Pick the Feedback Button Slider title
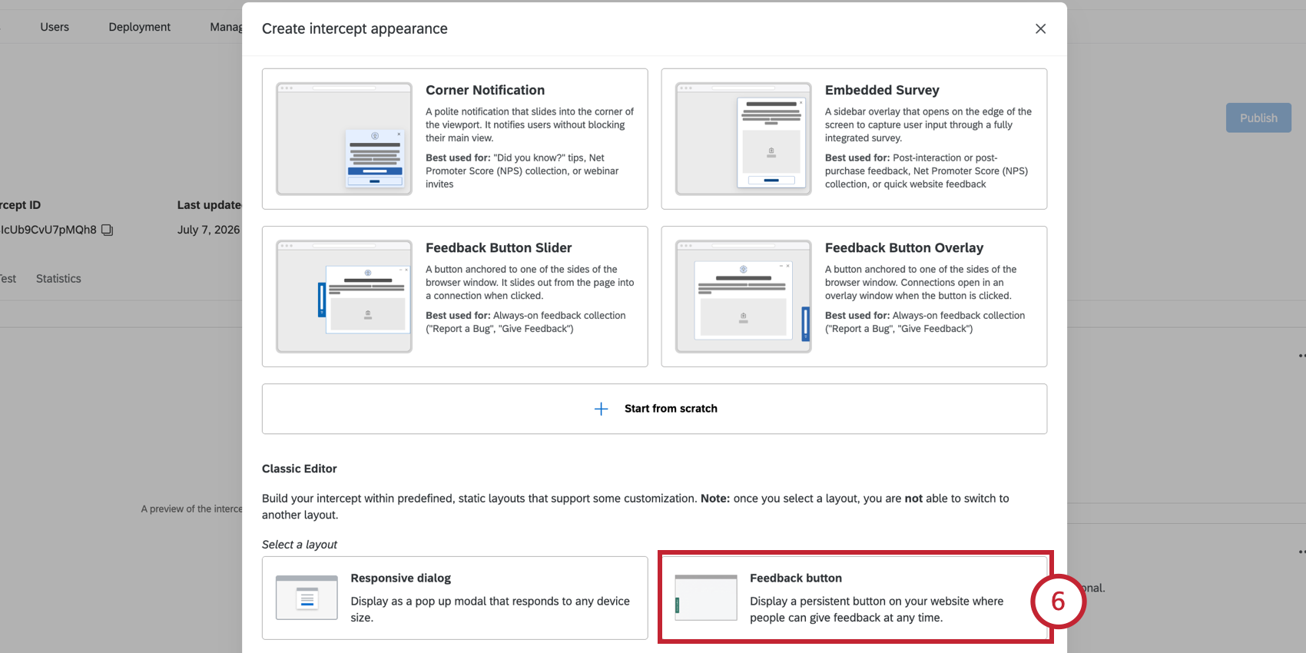This screenshot has width=1306, height=653. tap(499, 247)
